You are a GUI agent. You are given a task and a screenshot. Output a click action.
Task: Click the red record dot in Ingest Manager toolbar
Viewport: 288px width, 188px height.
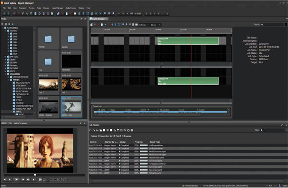(x=98, y=25)
